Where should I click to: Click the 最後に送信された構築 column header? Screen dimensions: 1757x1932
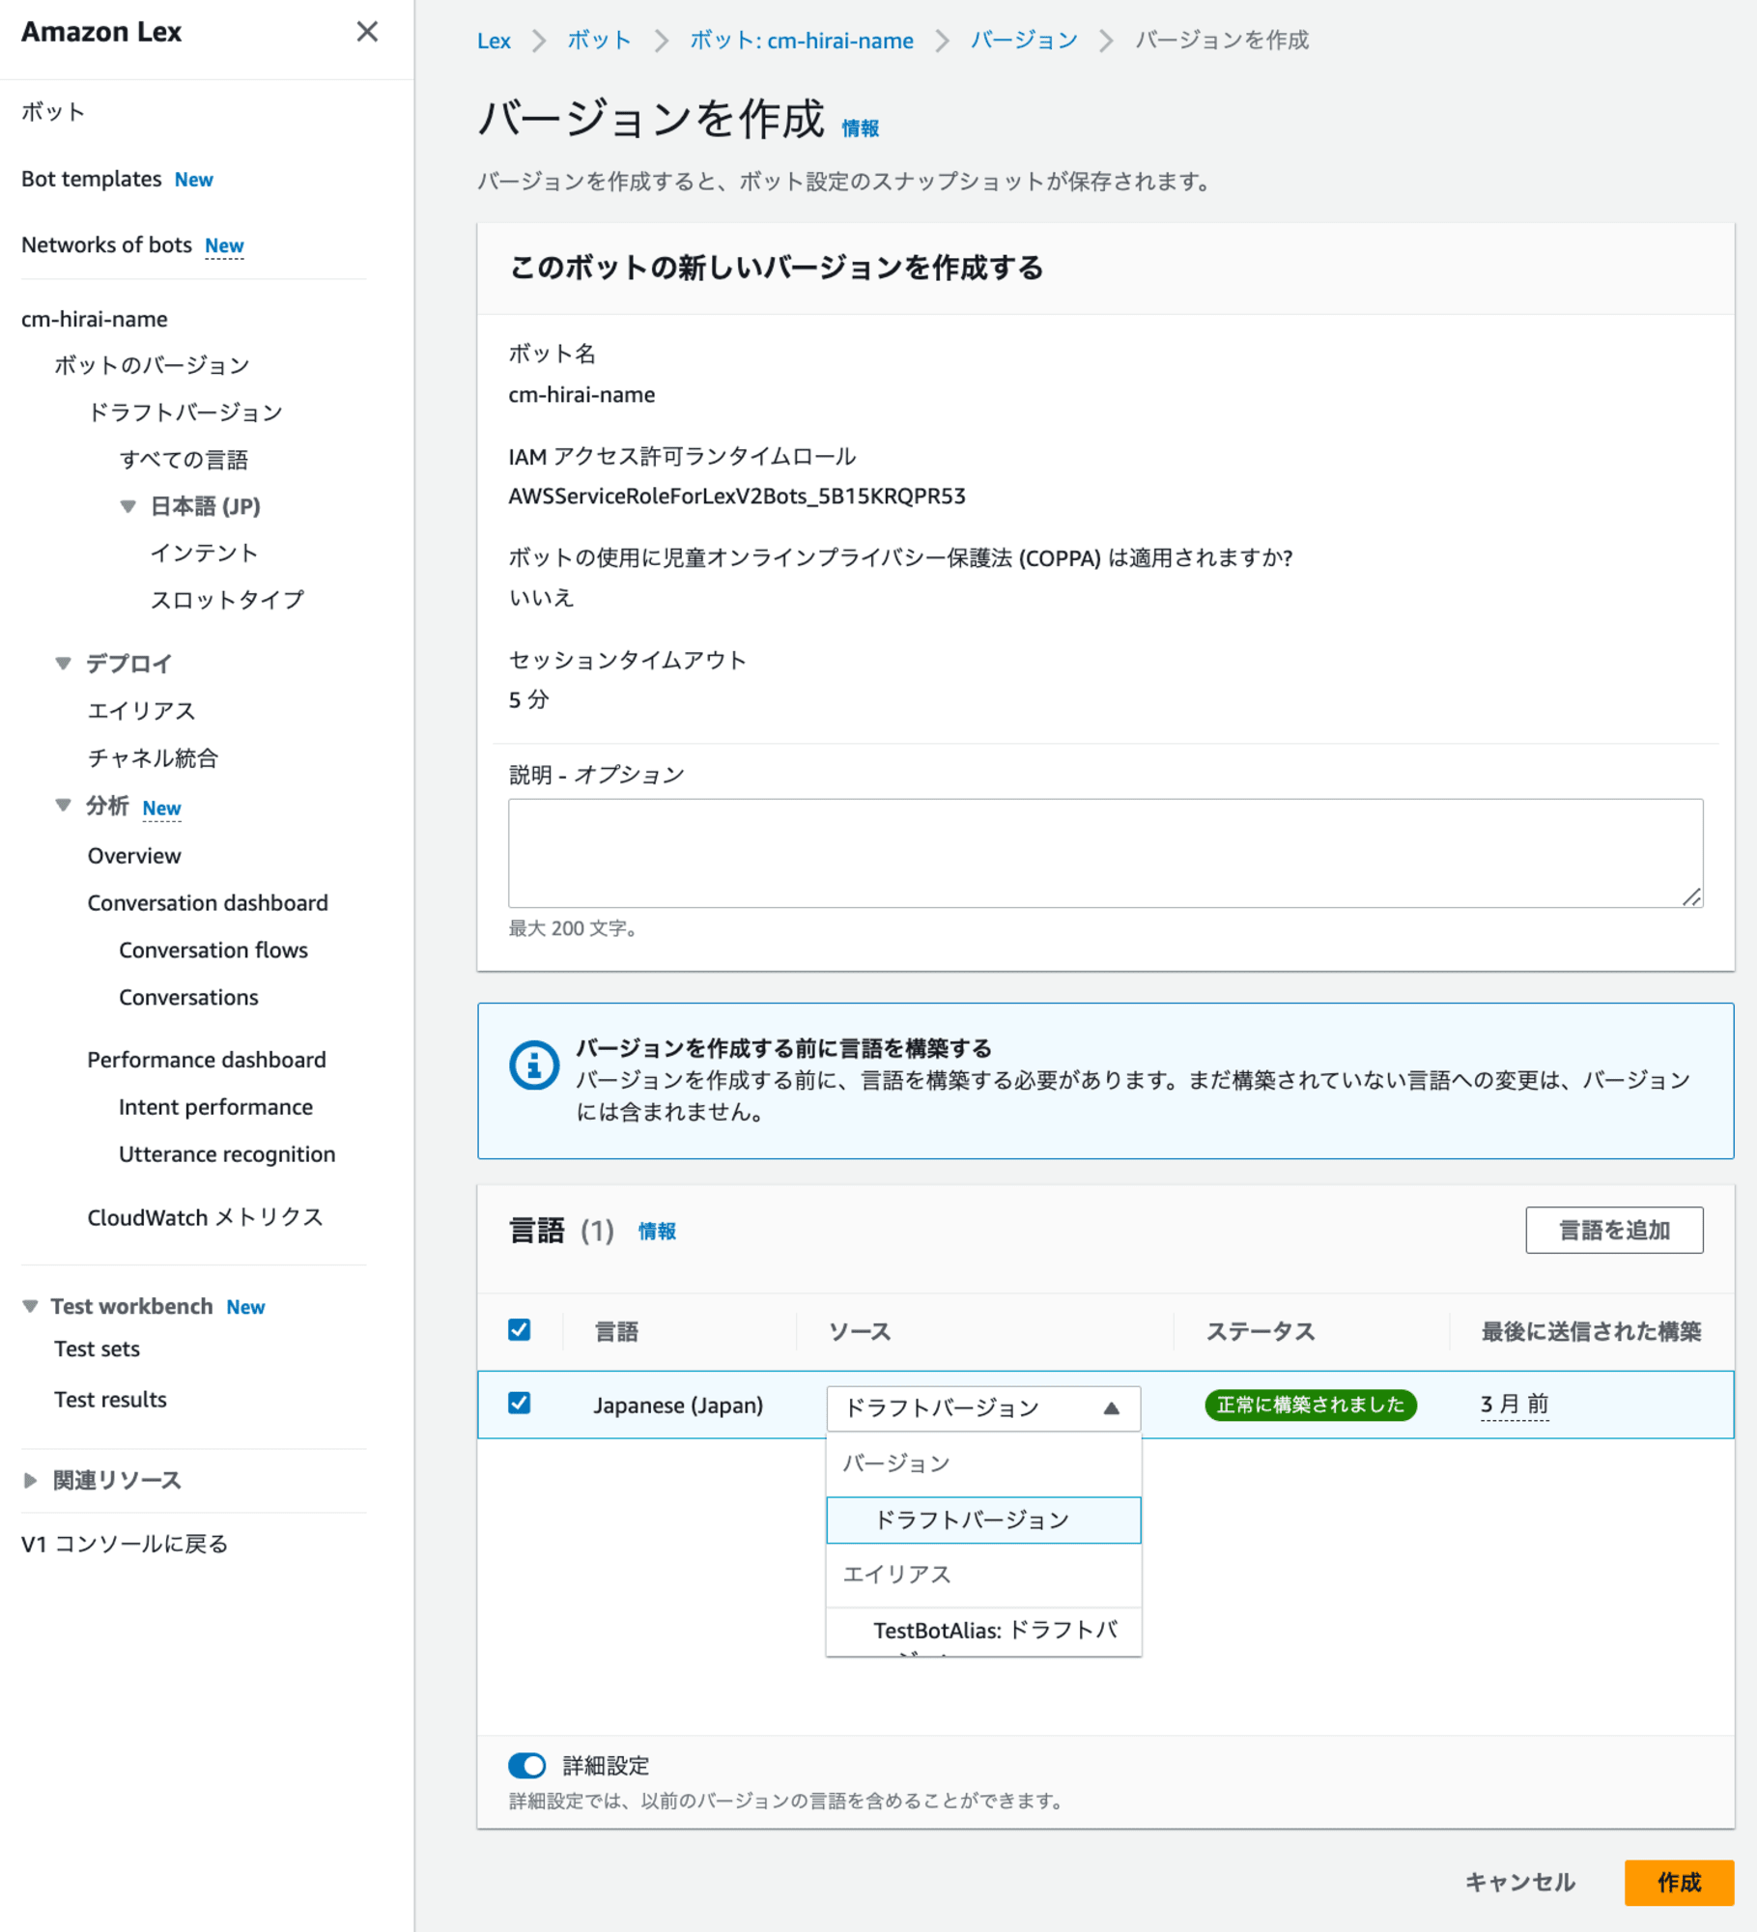pyautogui.click(x=1591, y=1331)
